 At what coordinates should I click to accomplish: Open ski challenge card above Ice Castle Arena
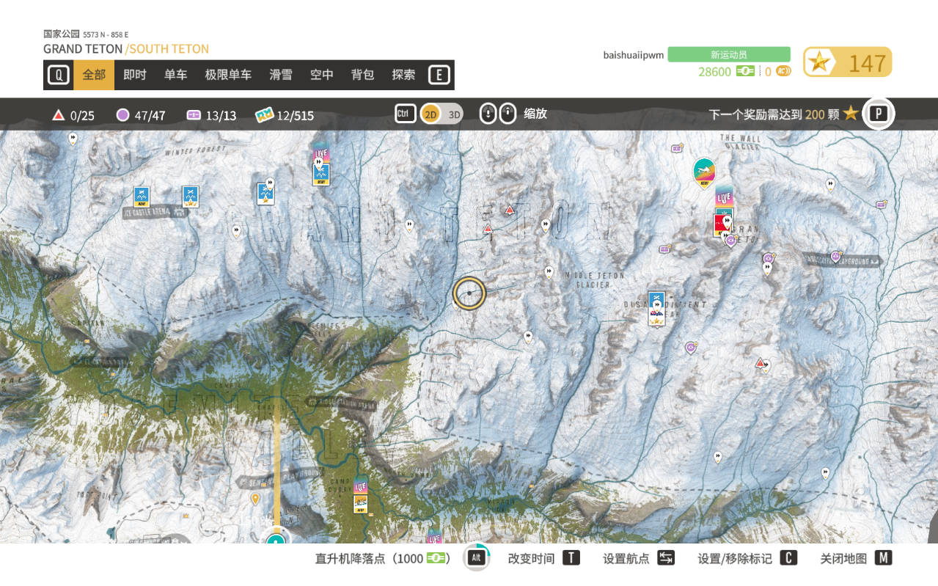pyautogui.click(x=142, y=197)
